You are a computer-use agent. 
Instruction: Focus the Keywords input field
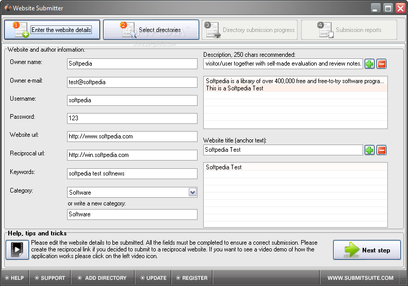(132, 173)
